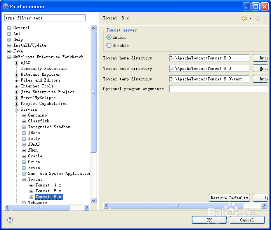271x230 pixels.
Task: Select Internet Tools item
Action: 37,86
